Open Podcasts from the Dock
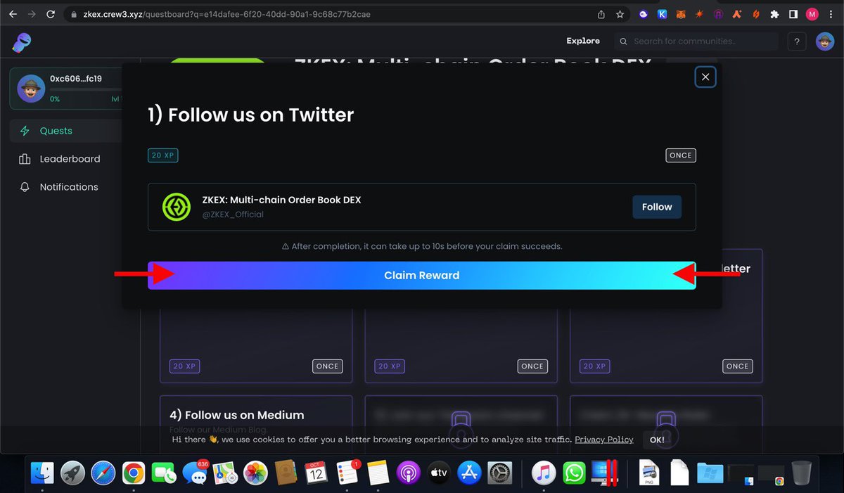844x493 pixels. [408, 473]
